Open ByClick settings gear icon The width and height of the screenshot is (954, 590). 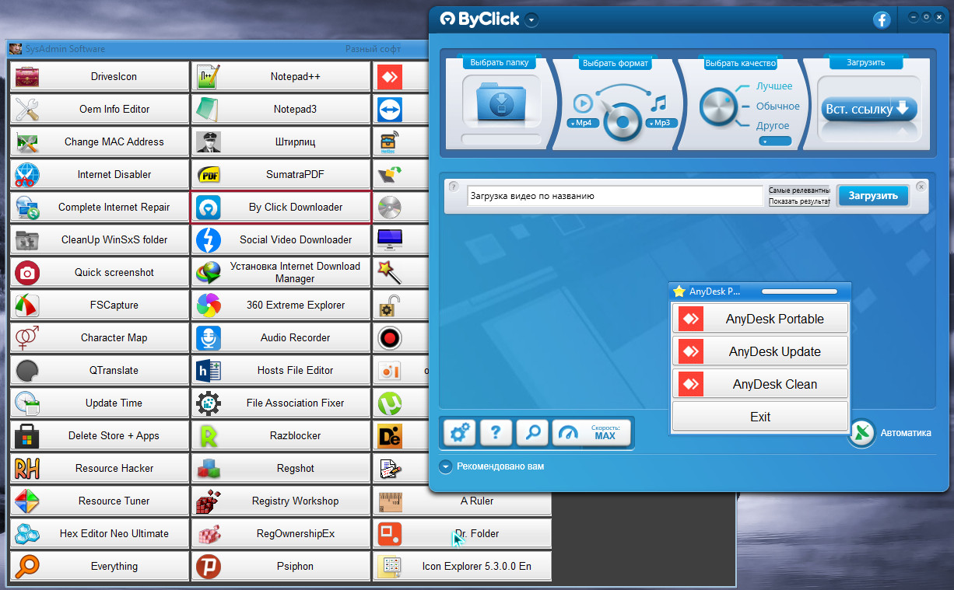[459, 433]
